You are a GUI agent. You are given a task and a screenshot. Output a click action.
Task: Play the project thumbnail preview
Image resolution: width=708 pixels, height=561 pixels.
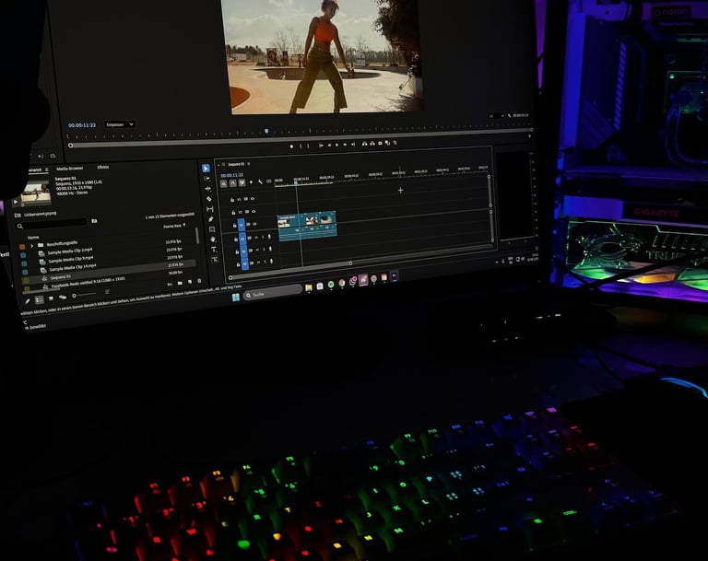coord(17,202)
